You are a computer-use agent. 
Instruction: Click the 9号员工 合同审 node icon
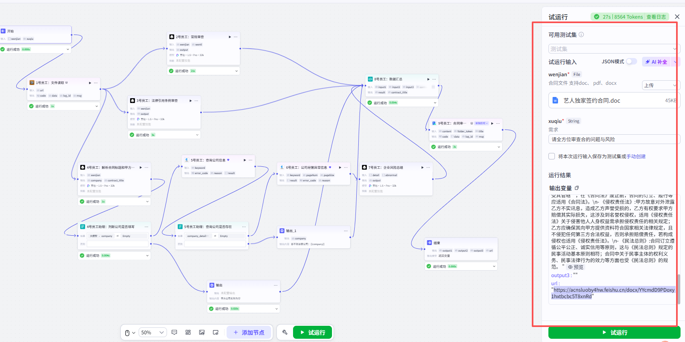[x=434, y=123]
